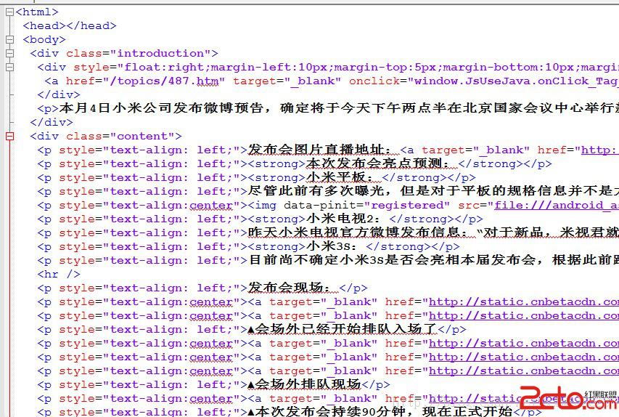Collapse the red div class="content" fold marker

click(9, 137)
